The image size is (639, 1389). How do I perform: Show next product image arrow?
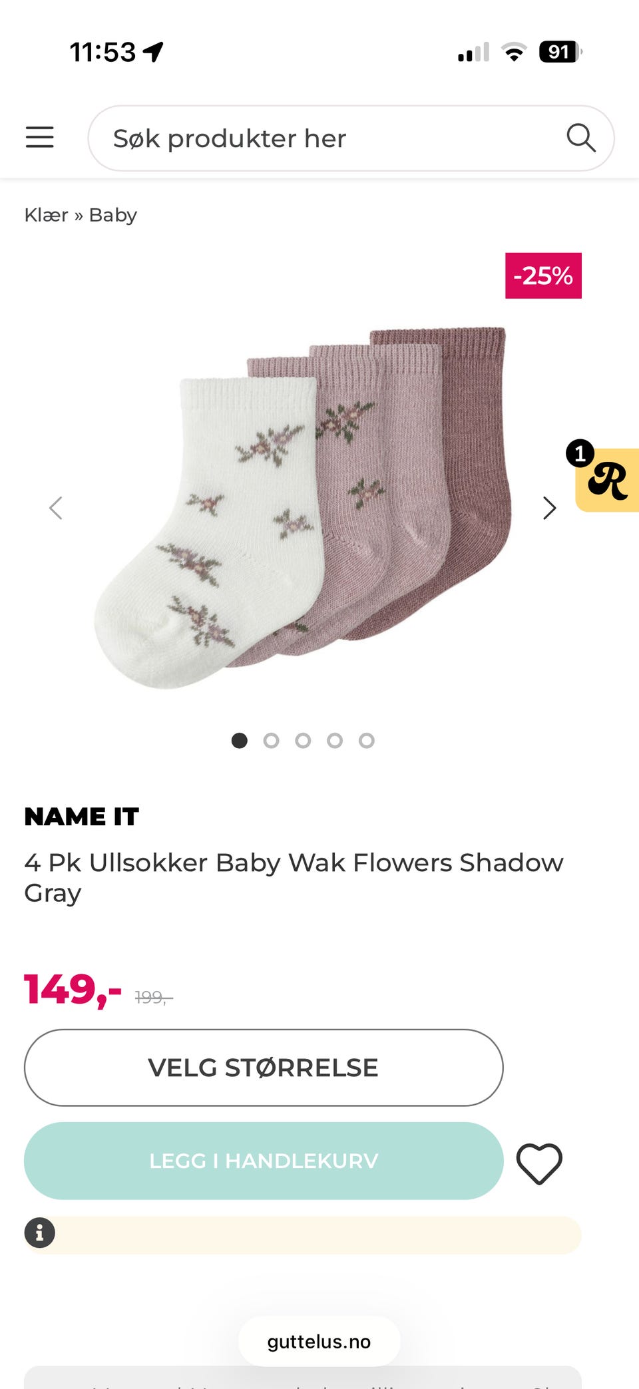pos(549,508)
